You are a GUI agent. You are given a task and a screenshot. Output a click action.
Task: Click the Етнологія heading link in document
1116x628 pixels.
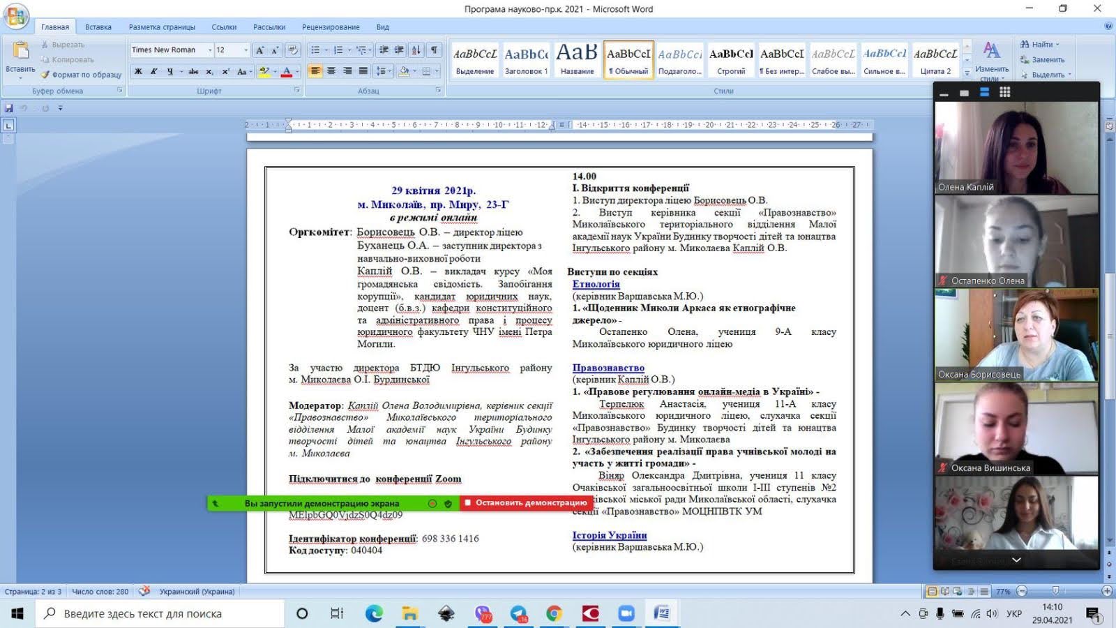click(x=596, y=284)
